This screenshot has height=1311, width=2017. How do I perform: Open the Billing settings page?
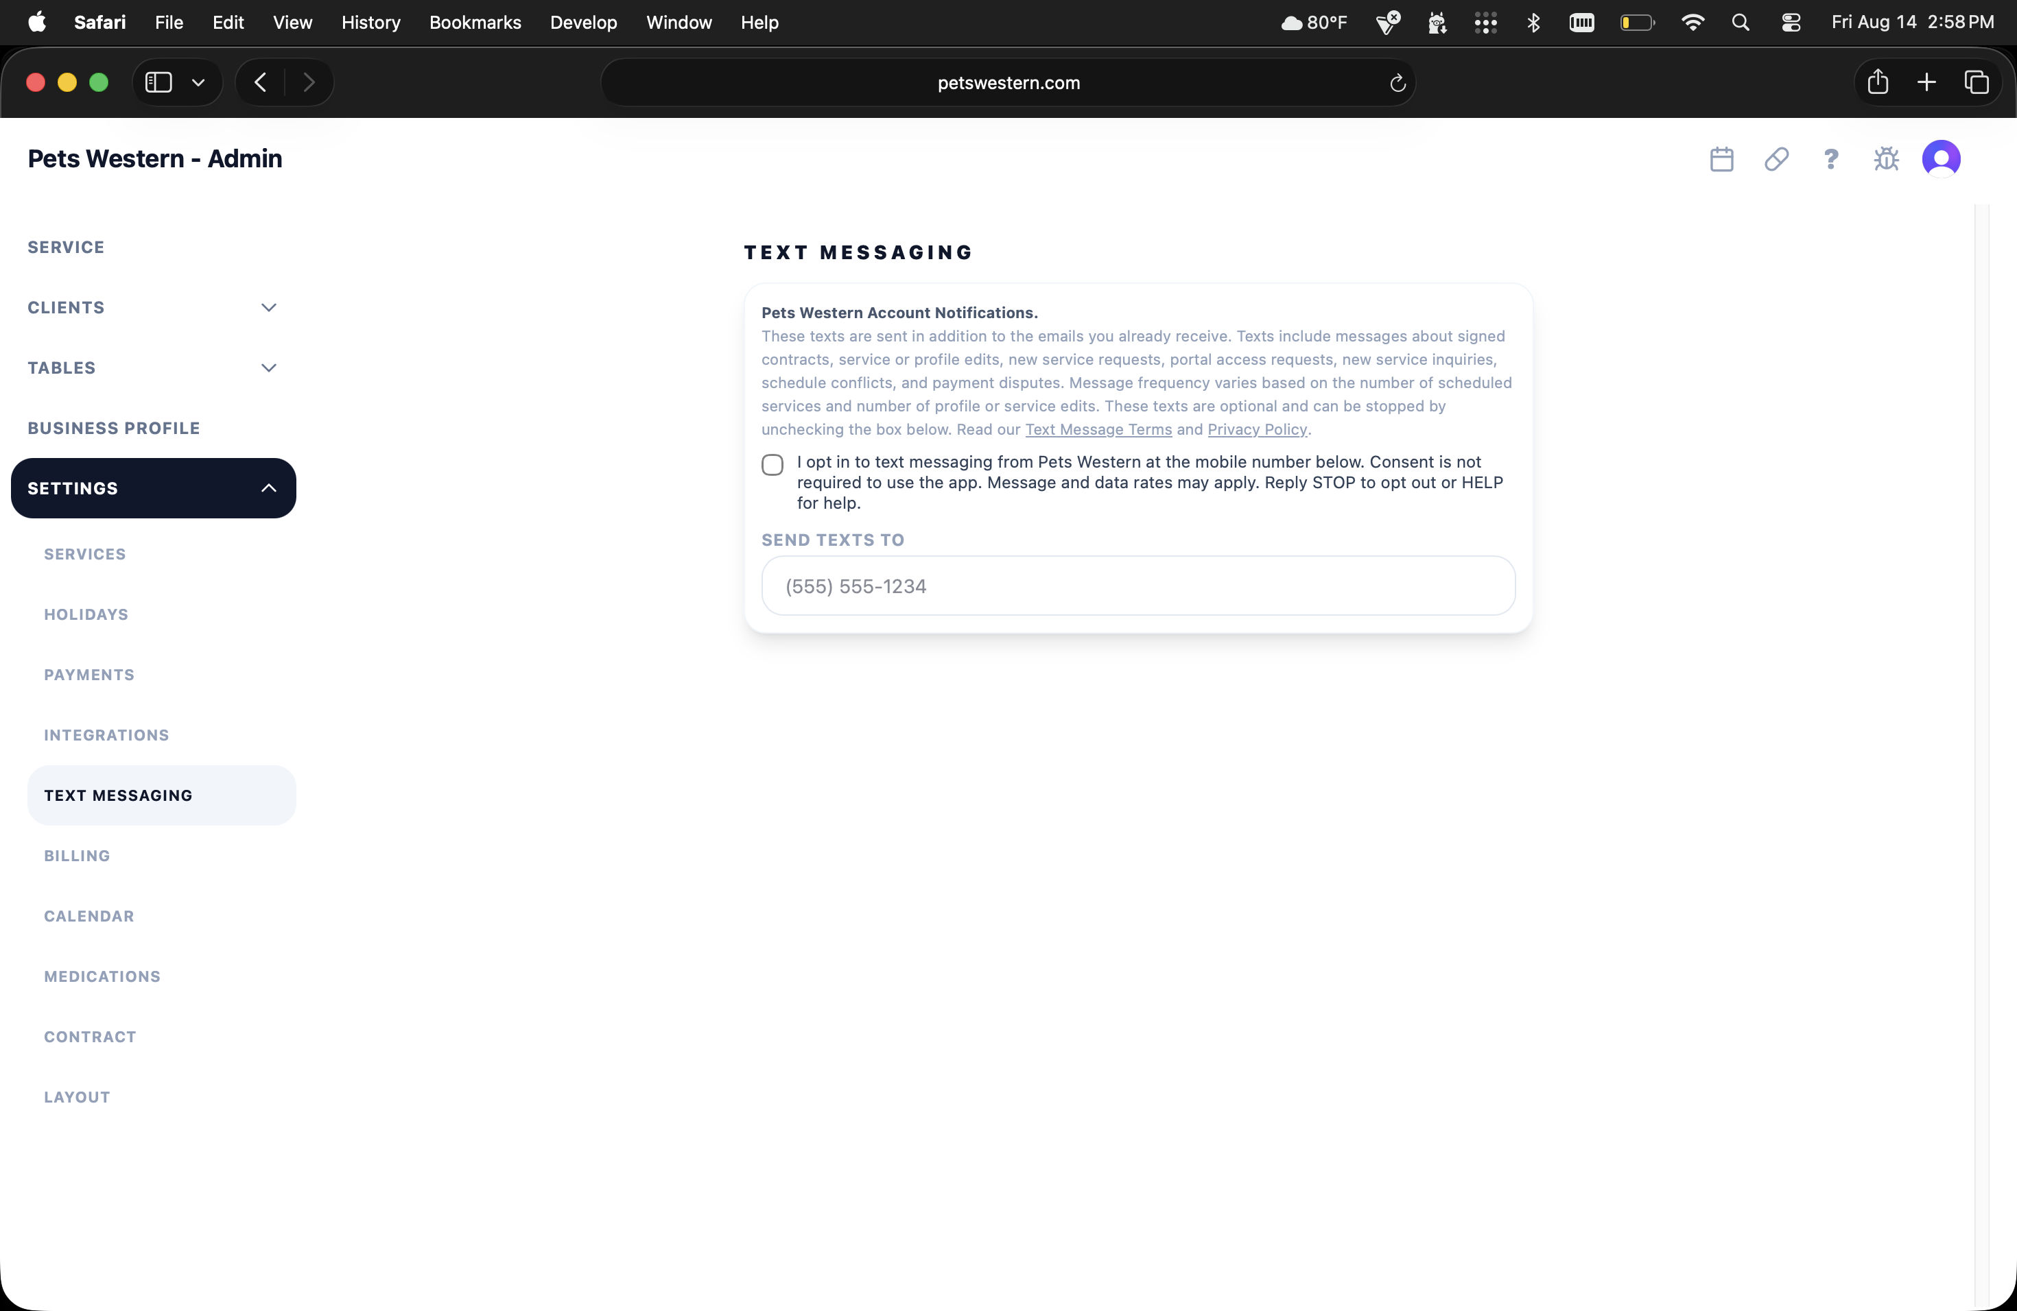77,855
